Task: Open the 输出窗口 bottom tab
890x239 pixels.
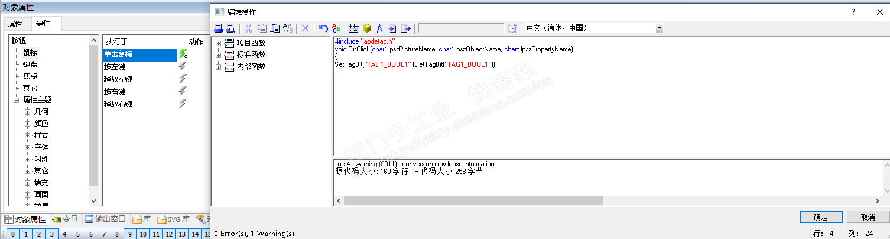Action: (x=106, y=219)
